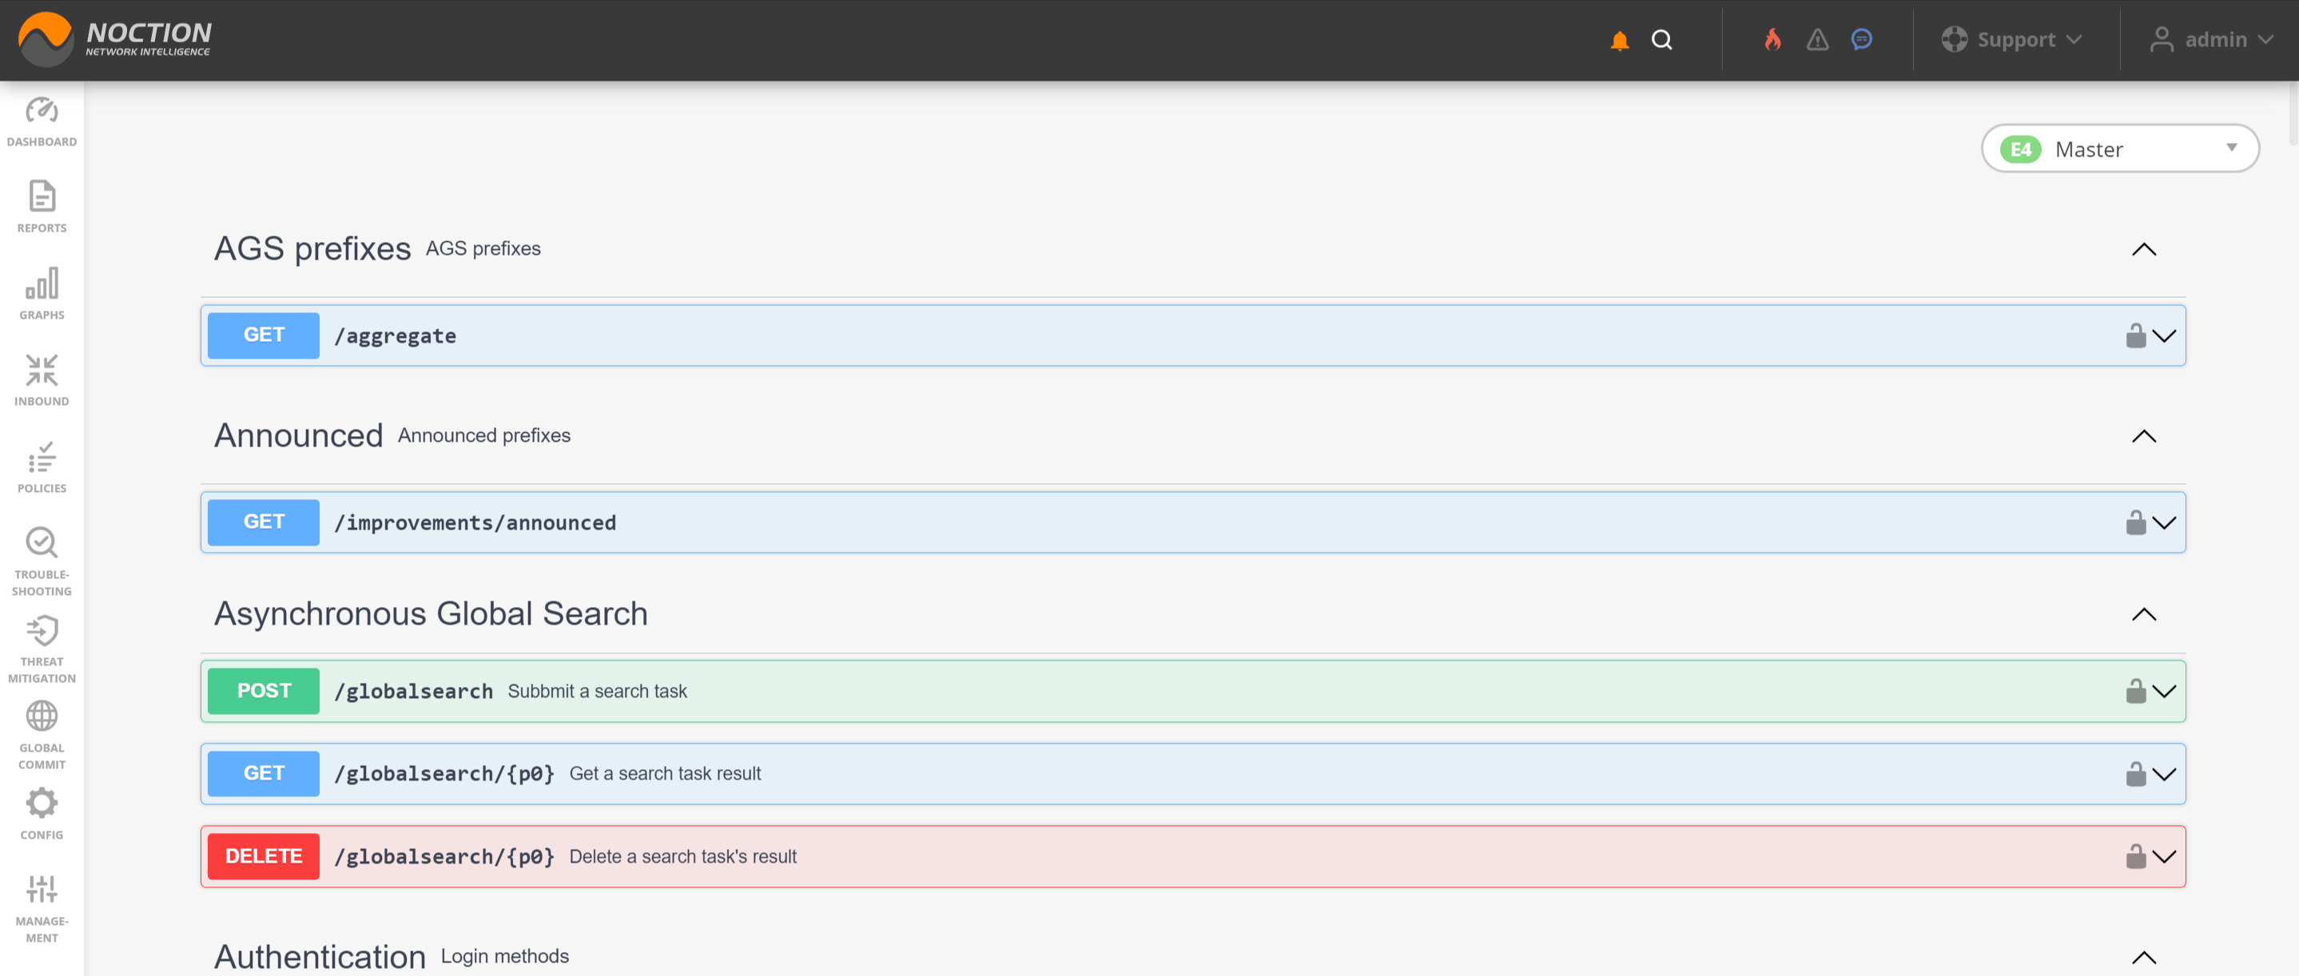Collapse the Announced section
Viewport: 2299px width, 976px height.
(2143, 436)
